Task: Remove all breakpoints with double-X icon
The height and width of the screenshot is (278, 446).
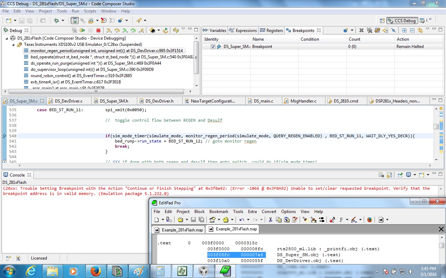Action: click(x=369, y=30)
